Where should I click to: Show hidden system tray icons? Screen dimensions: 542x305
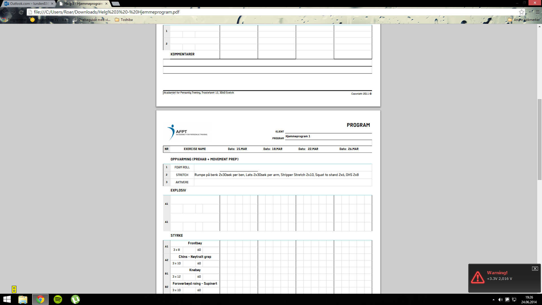pos(493,300)
